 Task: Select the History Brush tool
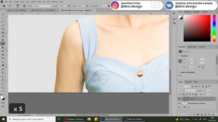click(x=3, y=51)
